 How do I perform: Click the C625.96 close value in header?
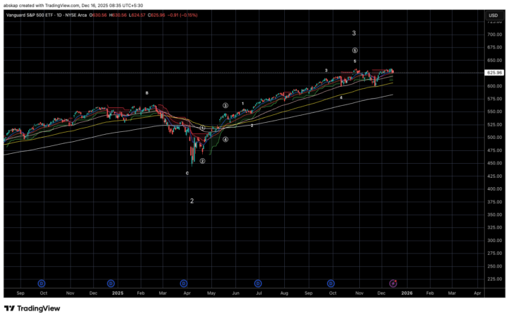coord(156,16)
